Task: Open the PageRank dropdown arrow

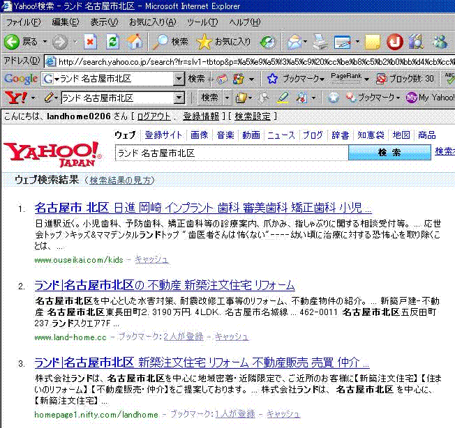Action: pos(366,79)
